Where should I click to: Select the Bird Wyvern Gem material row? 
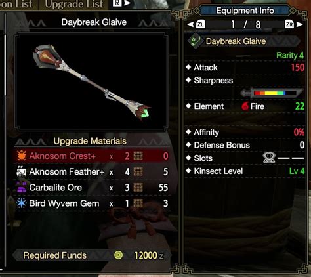click(x=93, y=203)
